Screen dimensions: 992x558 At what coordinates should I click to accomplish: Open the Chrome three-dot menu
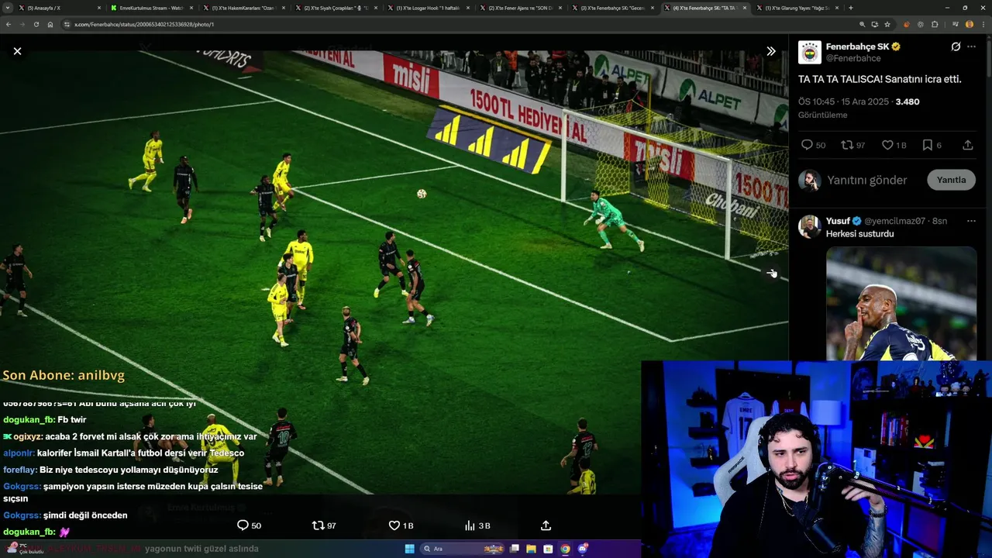(x=983, y=24)
